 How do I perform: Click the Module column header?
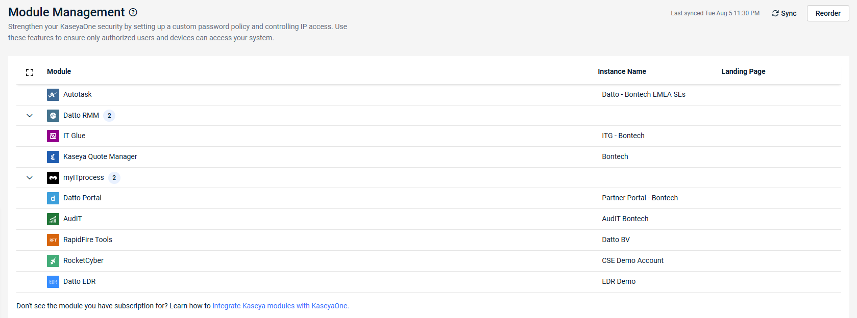click(59, 71)
